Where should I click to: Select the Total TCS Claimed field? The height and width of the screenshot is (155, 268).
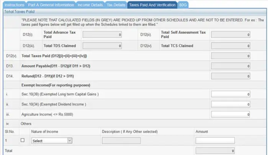pyautogui.click(x=231, y=46)
